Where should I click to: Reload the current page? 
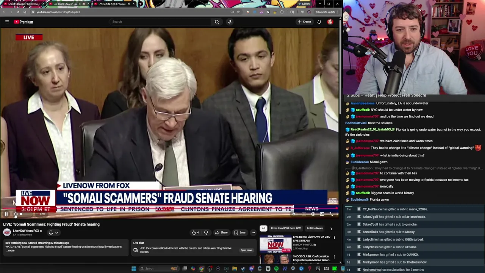click(18, 12)
